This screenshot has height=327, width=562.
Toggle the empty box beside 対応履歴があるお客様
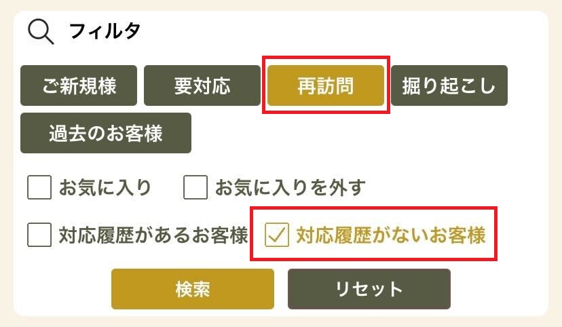point(39,235)
